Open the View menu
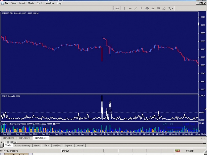This screenshot has width=207, height=155. point(14,3)
